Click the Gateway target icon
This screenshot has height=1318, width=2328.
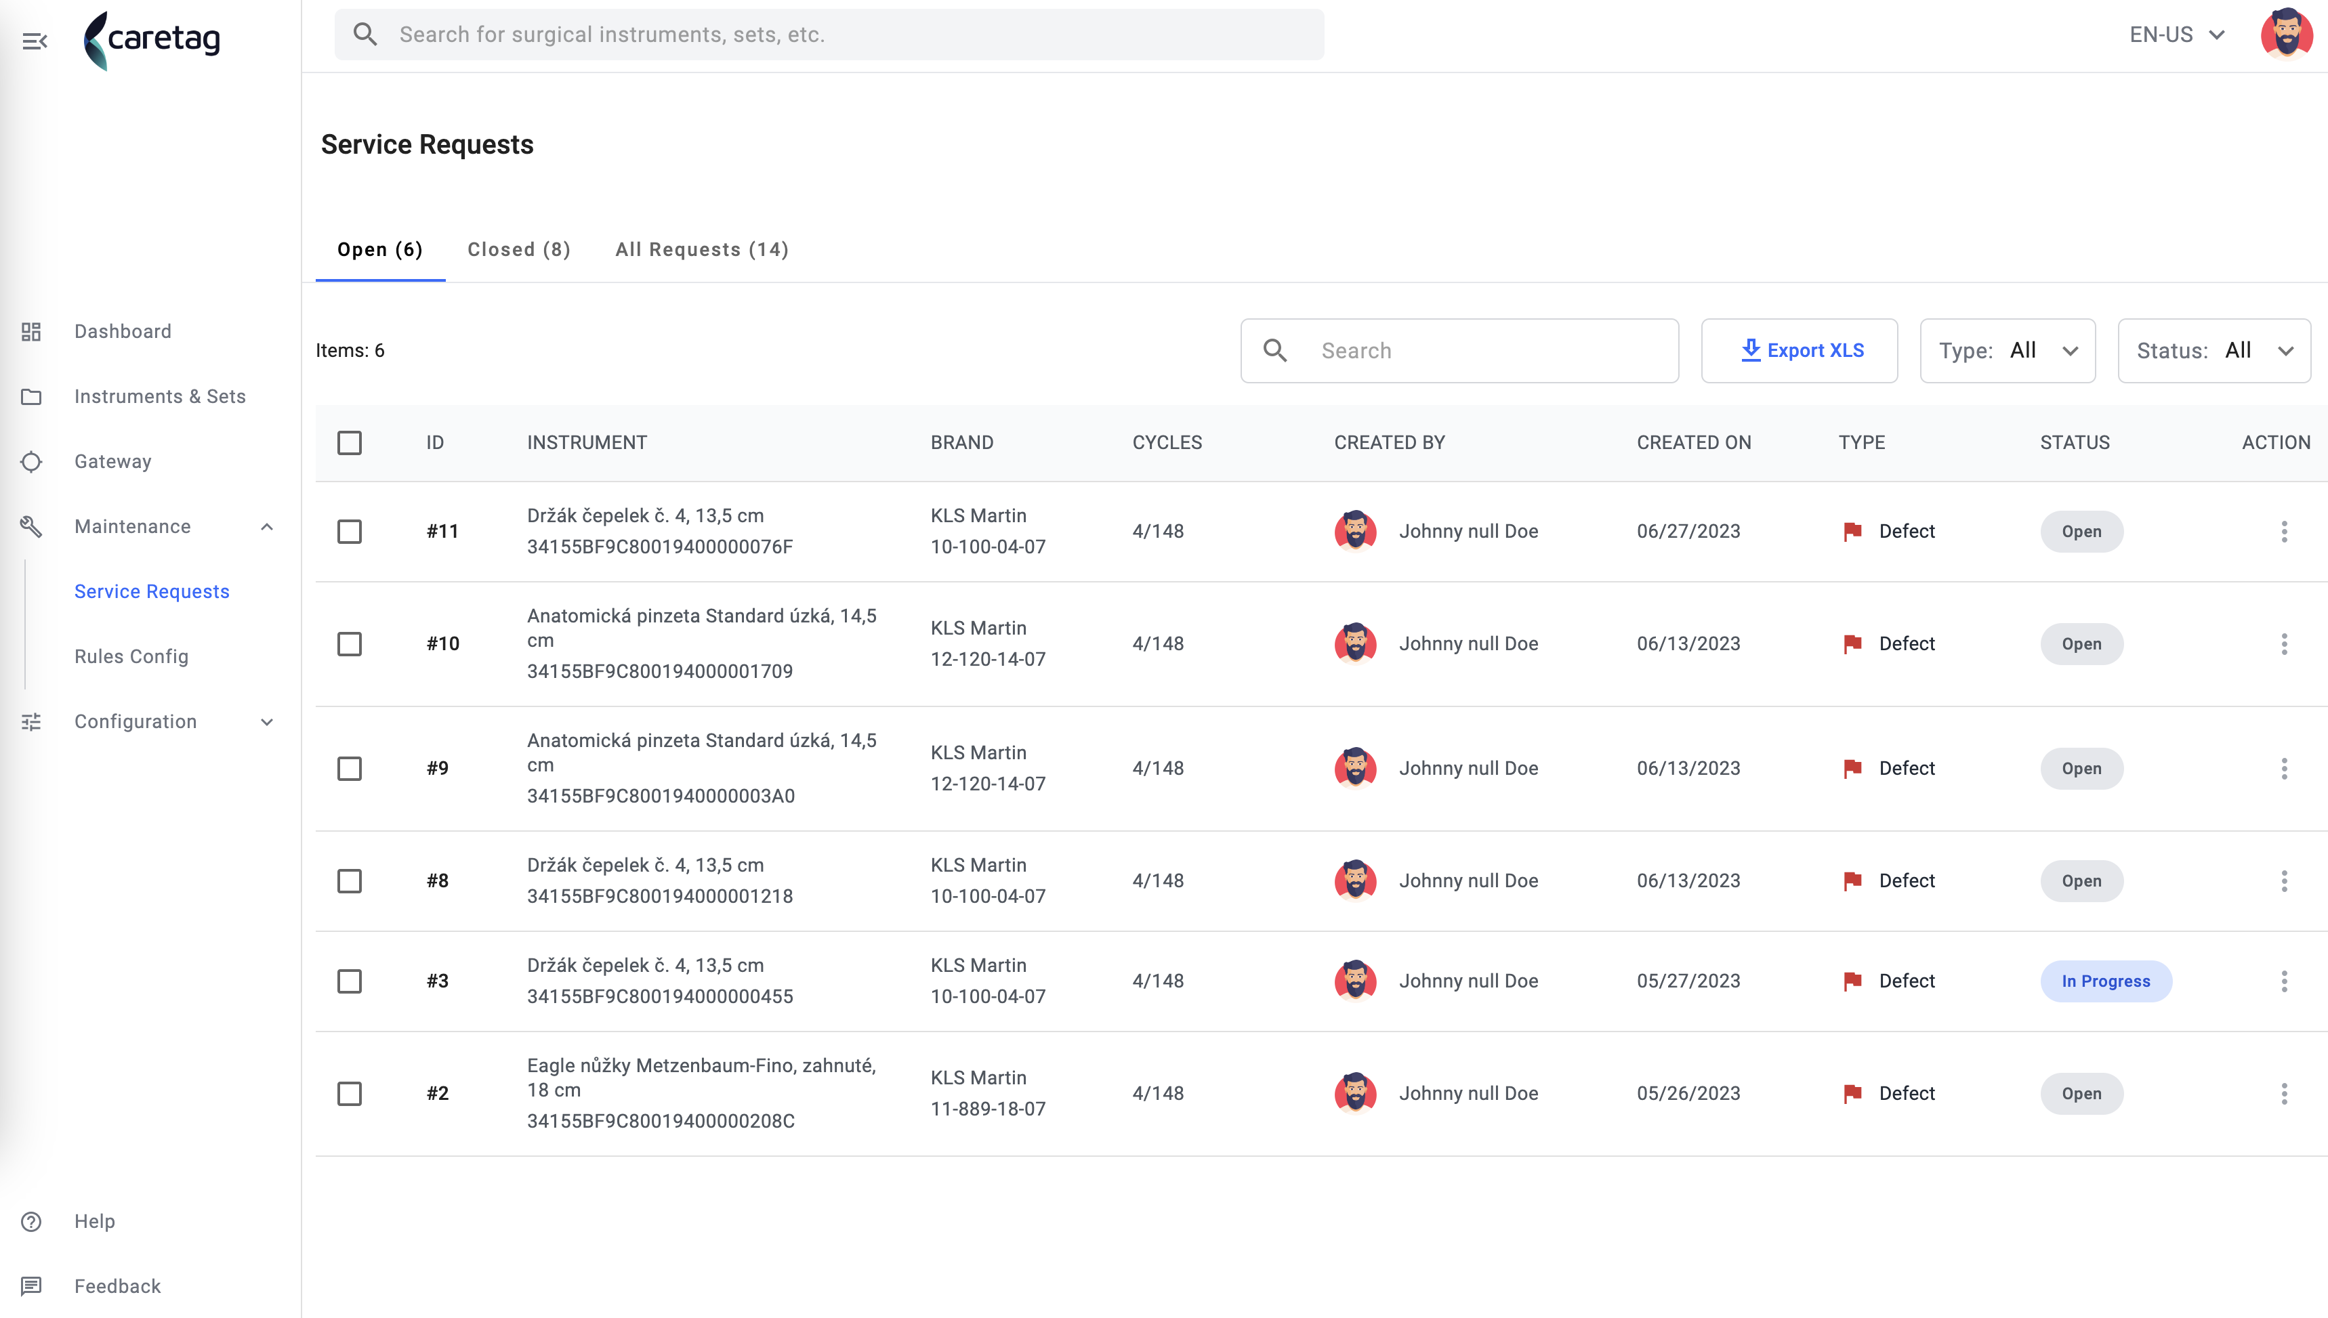[32, 462]
